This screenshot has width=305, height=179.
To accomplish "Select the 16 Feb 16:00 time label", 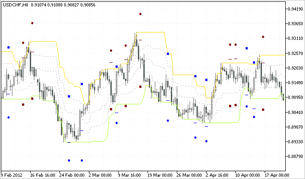I will (43, 175).
